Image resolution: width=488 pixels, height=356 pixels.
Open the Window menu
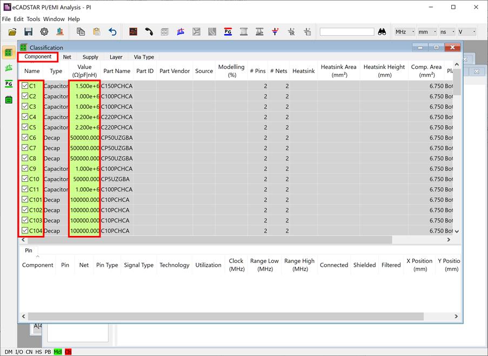pyautogui.click(x=54, y=19)
